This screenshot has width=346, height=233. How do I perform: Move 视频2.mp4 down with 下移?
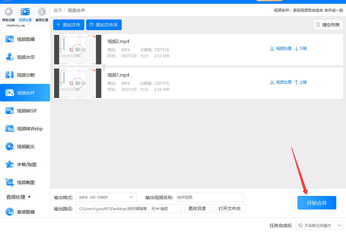300,48
